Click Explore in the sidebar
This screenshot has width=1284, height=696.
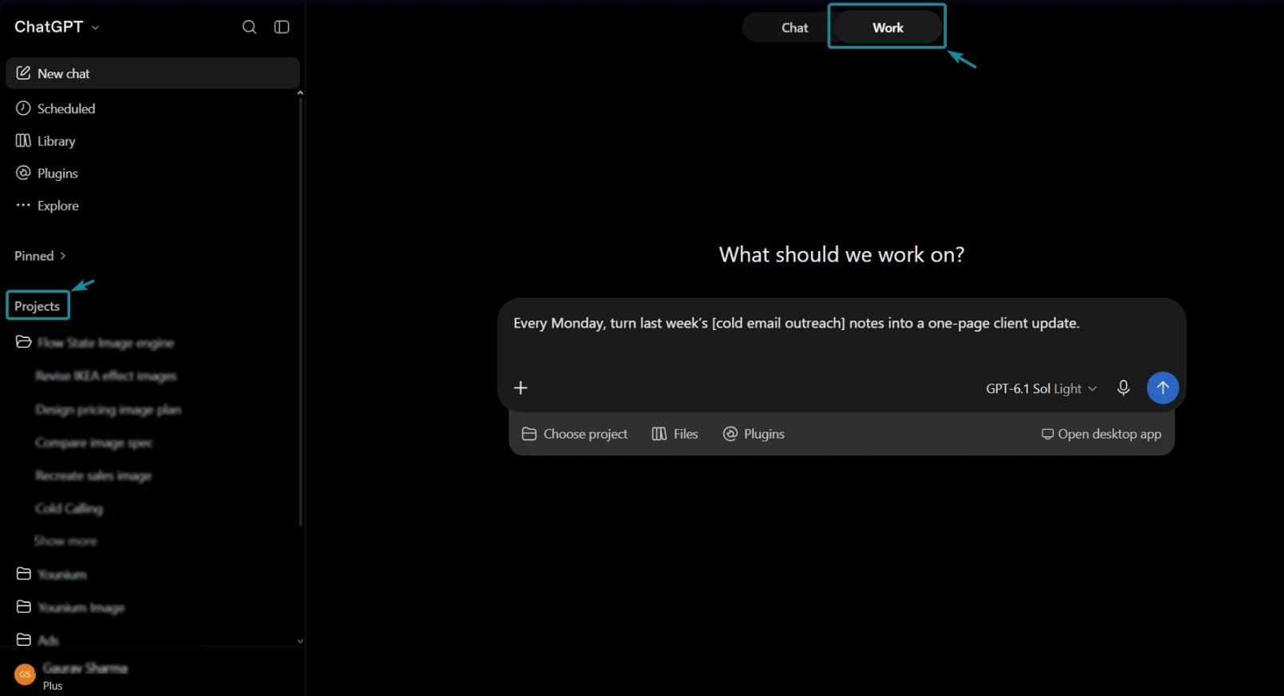tap(152, 206)
